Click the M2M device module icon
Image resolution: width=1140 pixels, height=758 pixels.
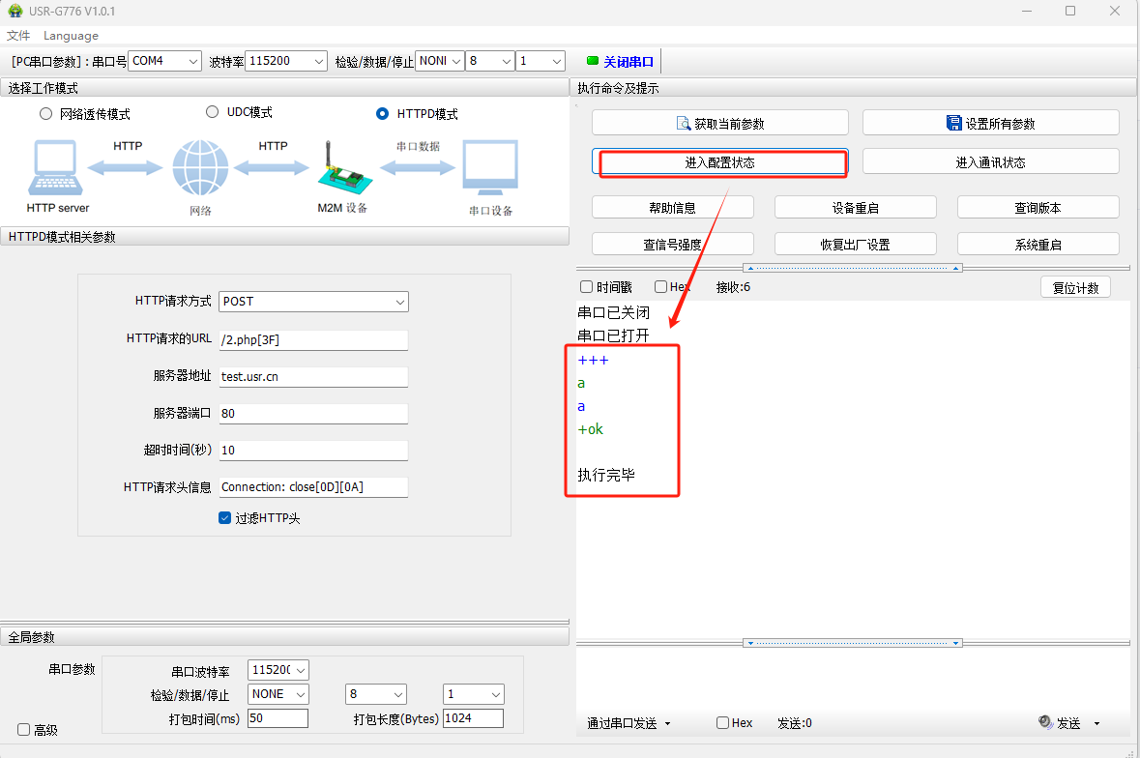coord(342,171)
